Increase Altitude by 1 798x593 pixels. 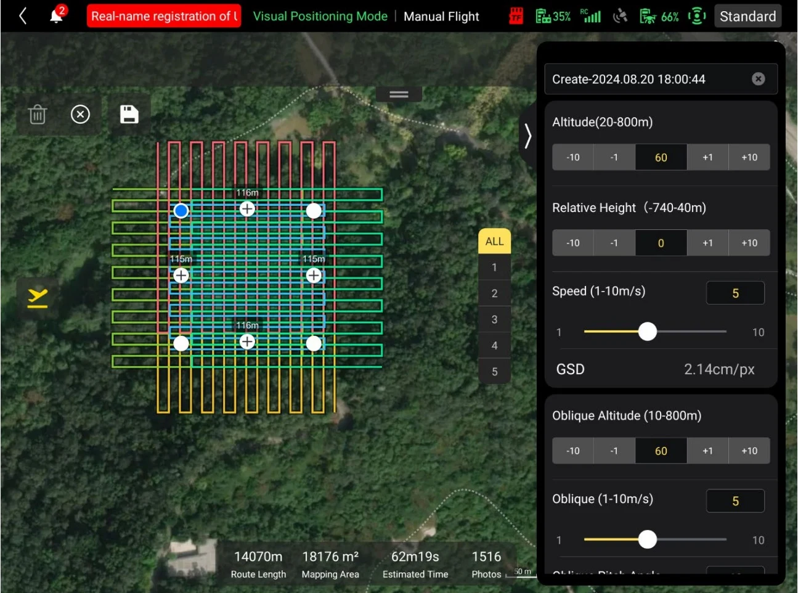coord(707,157)
